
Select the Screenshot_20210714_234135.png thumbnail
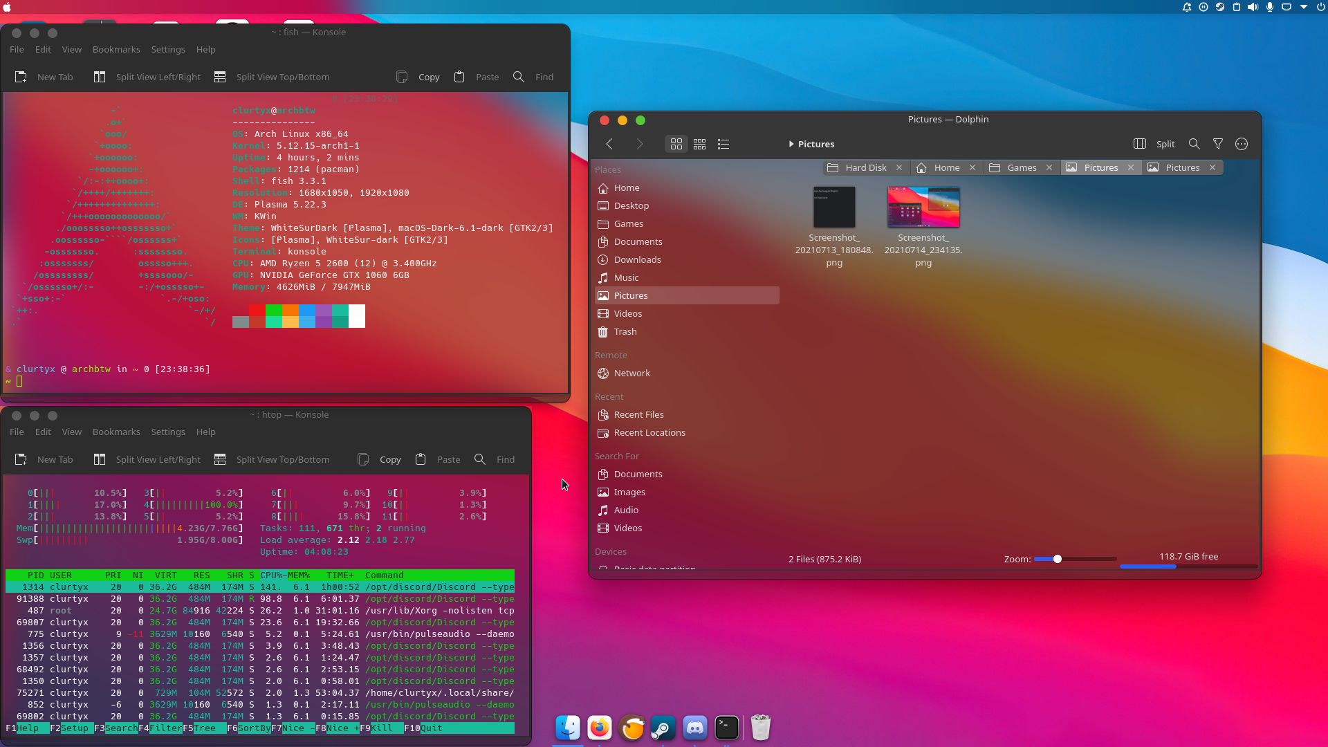[923, 207]
